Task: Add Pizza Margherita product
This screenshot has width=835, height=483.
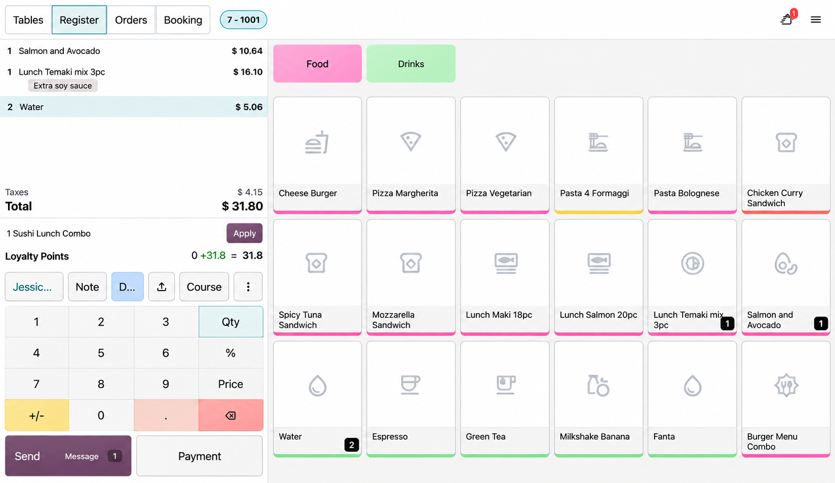Action: click(411, 155)
